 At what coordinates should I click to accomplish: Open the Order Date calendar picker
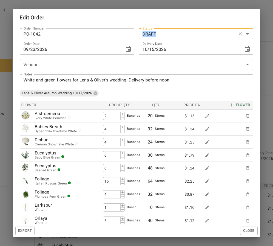(x=128, y=49)
